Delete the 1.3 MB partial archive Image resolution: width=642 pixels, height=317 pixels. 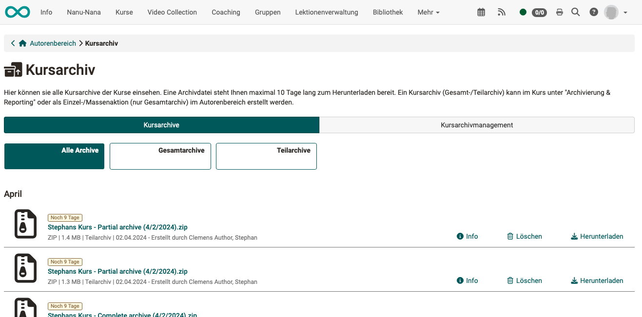pos(524,281)
